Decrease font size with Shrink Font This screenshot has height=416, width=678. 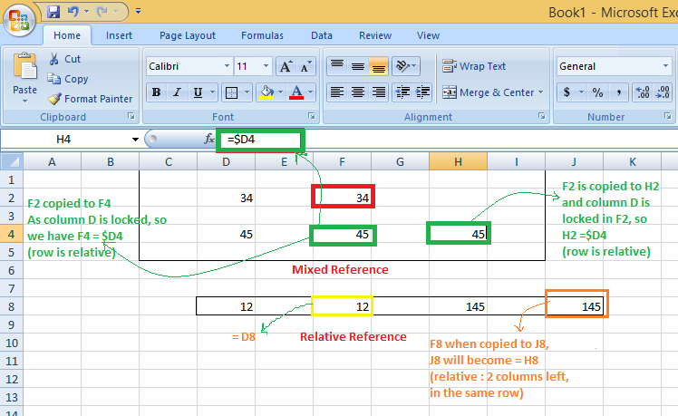(x=305, y=66)
